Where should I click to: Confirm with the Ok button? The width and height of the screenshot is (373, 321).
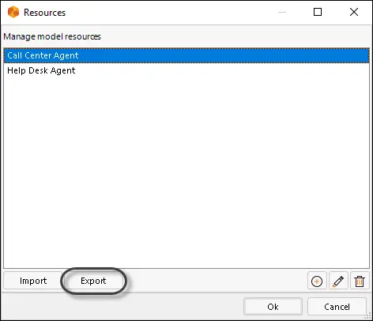(x=273, y=307)
